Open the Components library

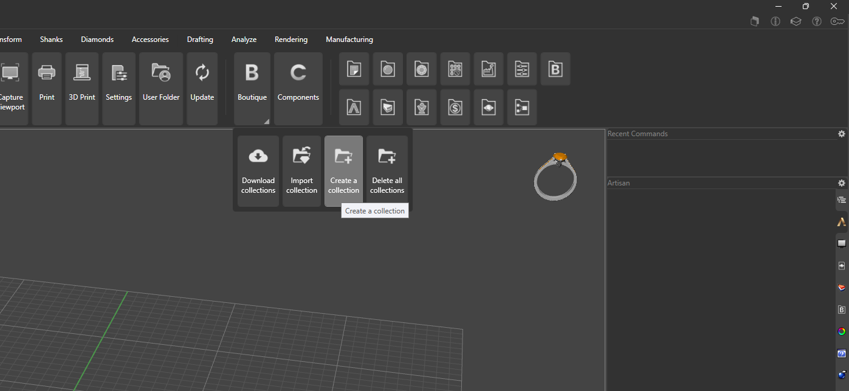tap(298, 88)
